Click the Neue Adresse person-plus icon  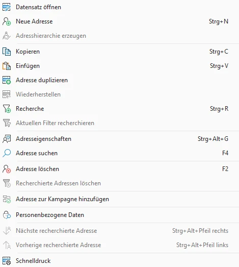coord(7,21)
